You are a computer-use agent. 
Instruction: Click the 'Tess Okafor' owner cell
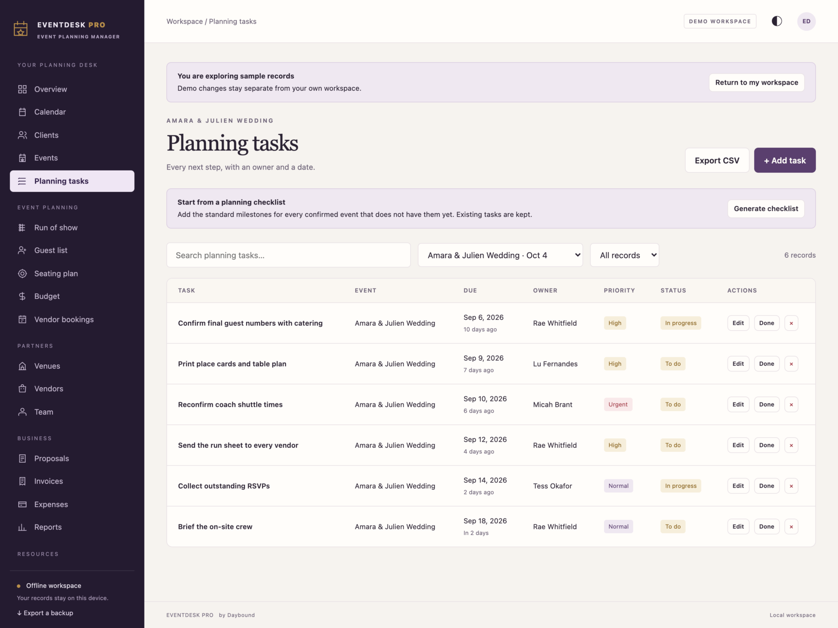tap(552, 486)
